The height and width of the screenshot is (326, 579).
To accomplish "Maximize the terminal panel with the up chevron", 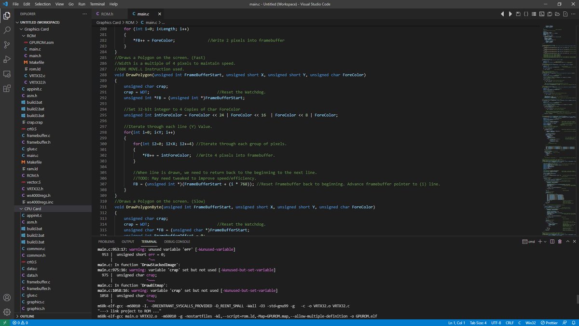I will 567,241.
